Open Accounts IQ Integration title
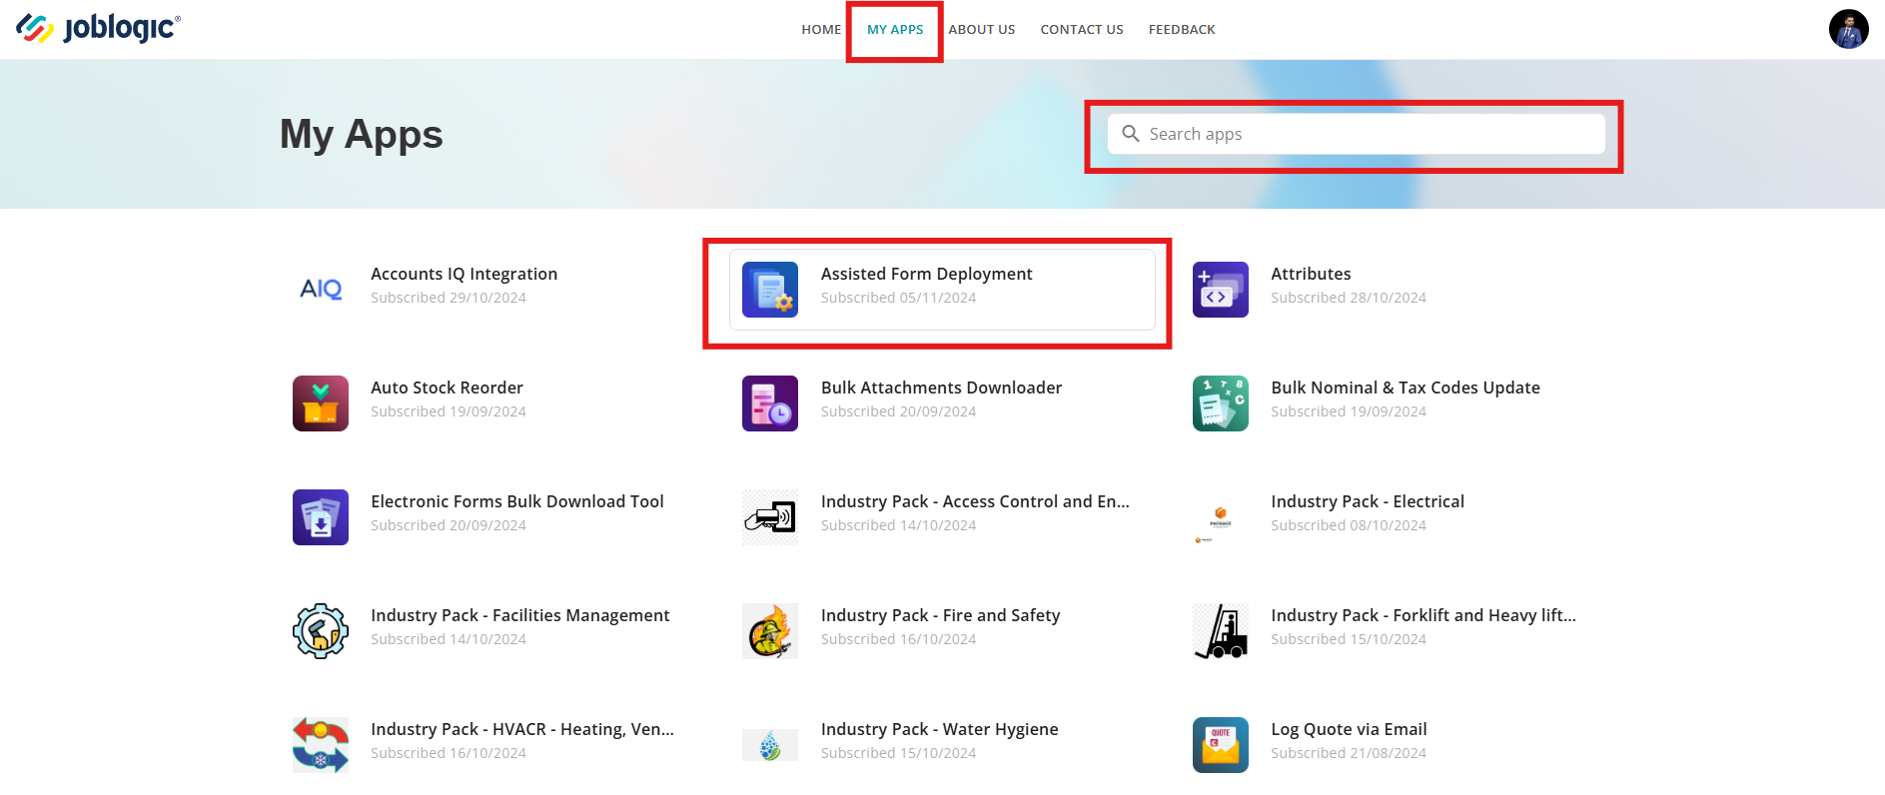This screenshot has height=795, width=1885. coord(465,274)
